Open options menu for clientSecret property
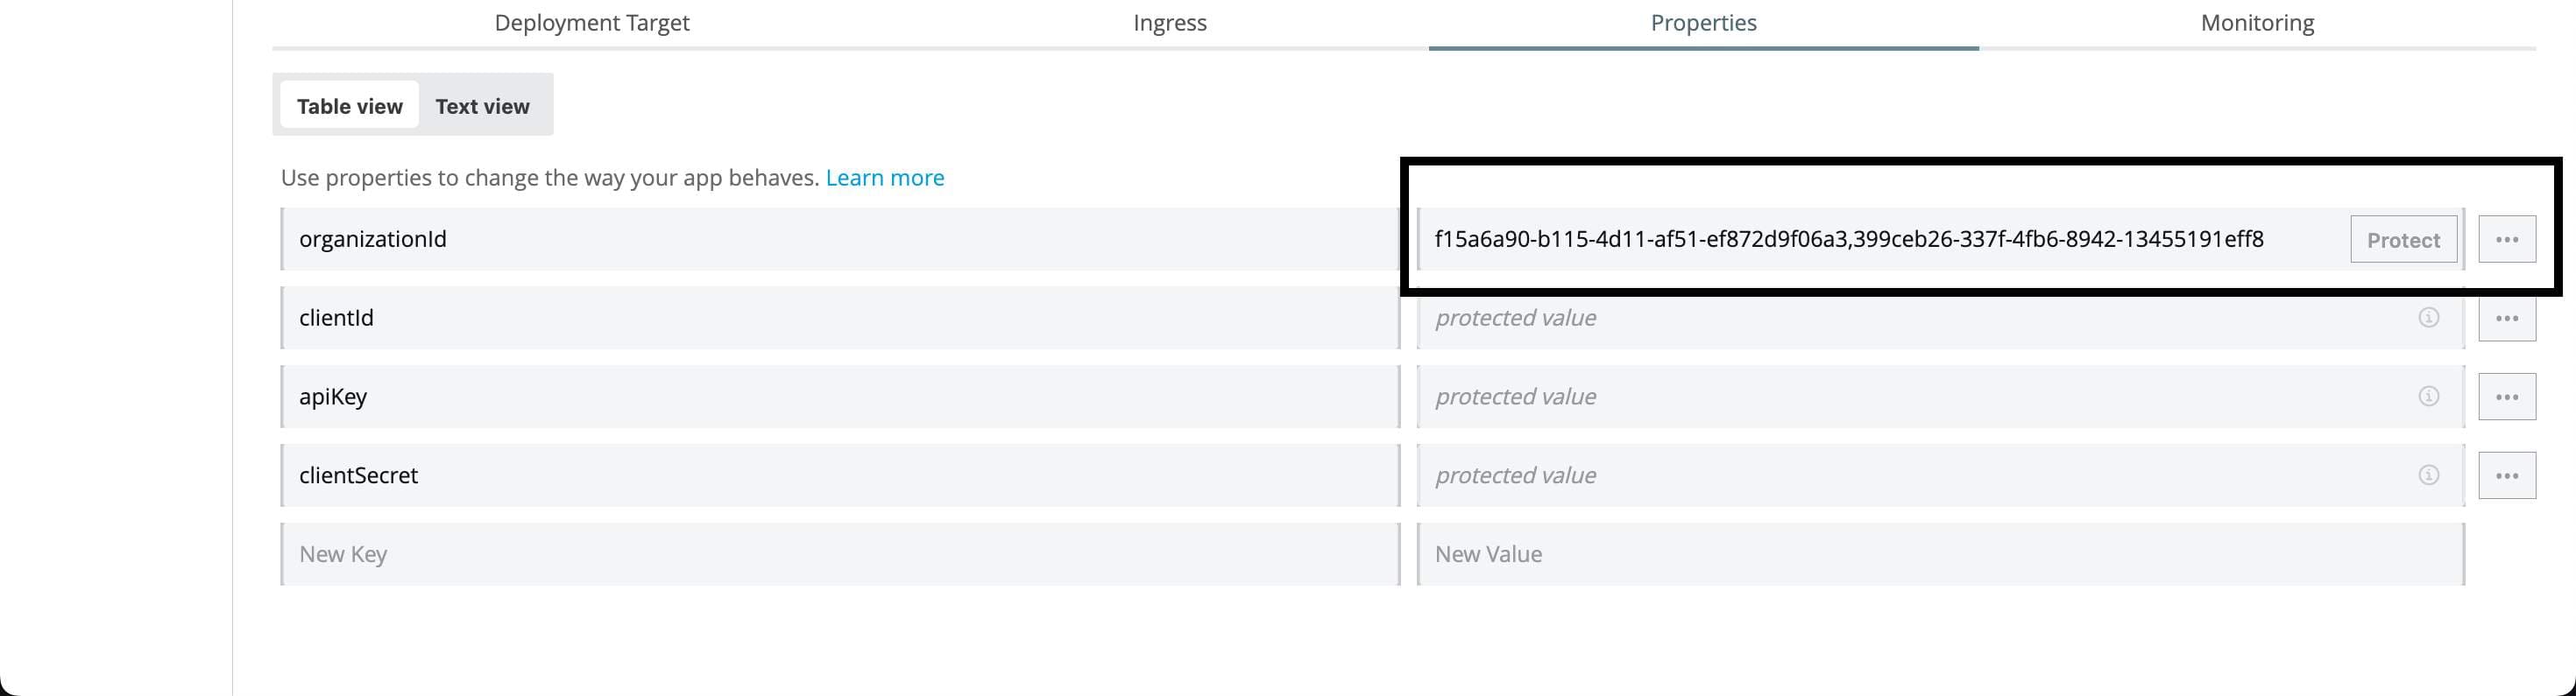2576x696 pixels. (x=2508, y=475)
